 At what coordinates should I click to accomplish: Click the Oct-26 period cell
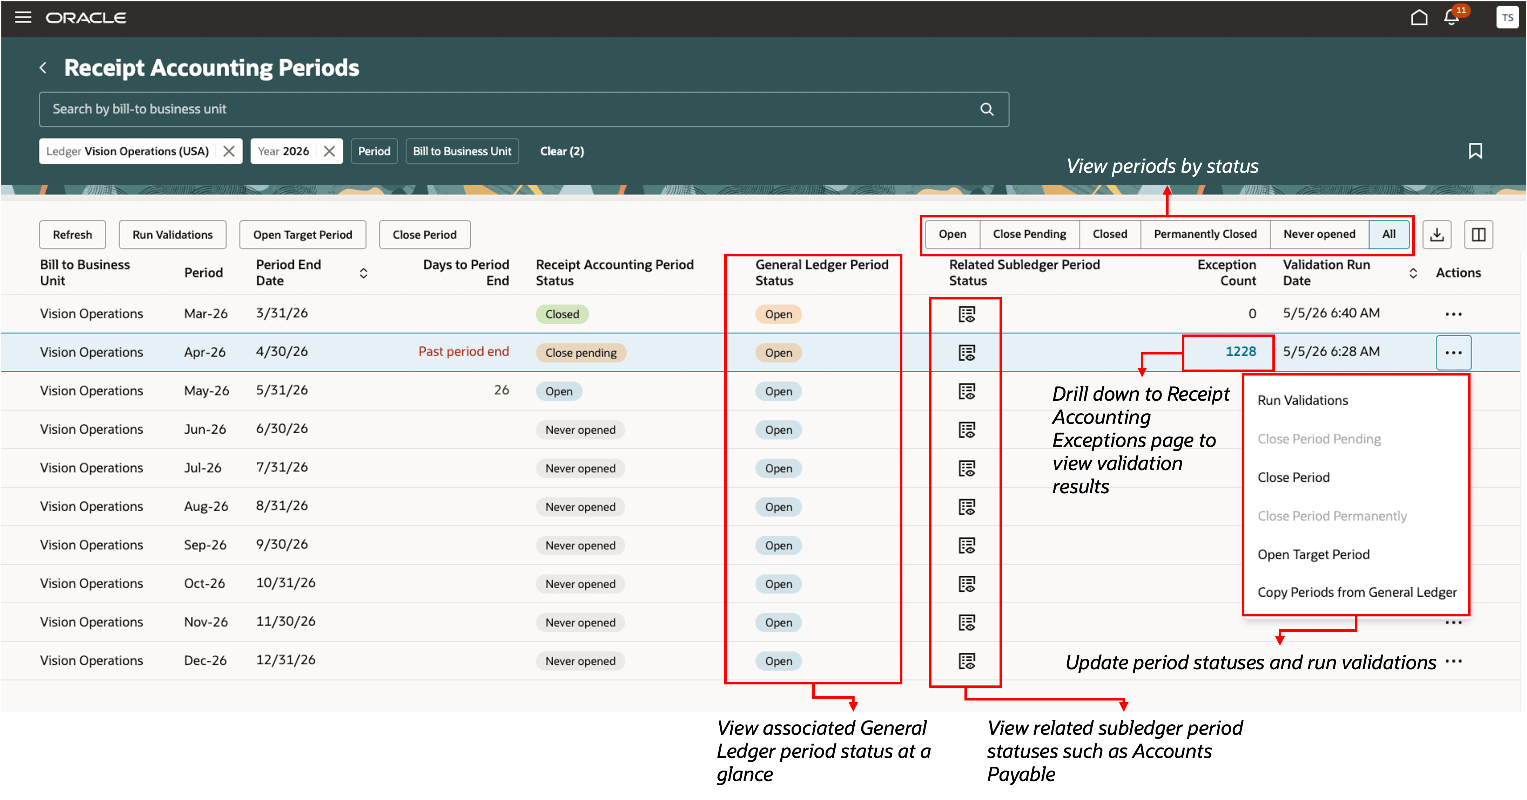pos(204,584)
